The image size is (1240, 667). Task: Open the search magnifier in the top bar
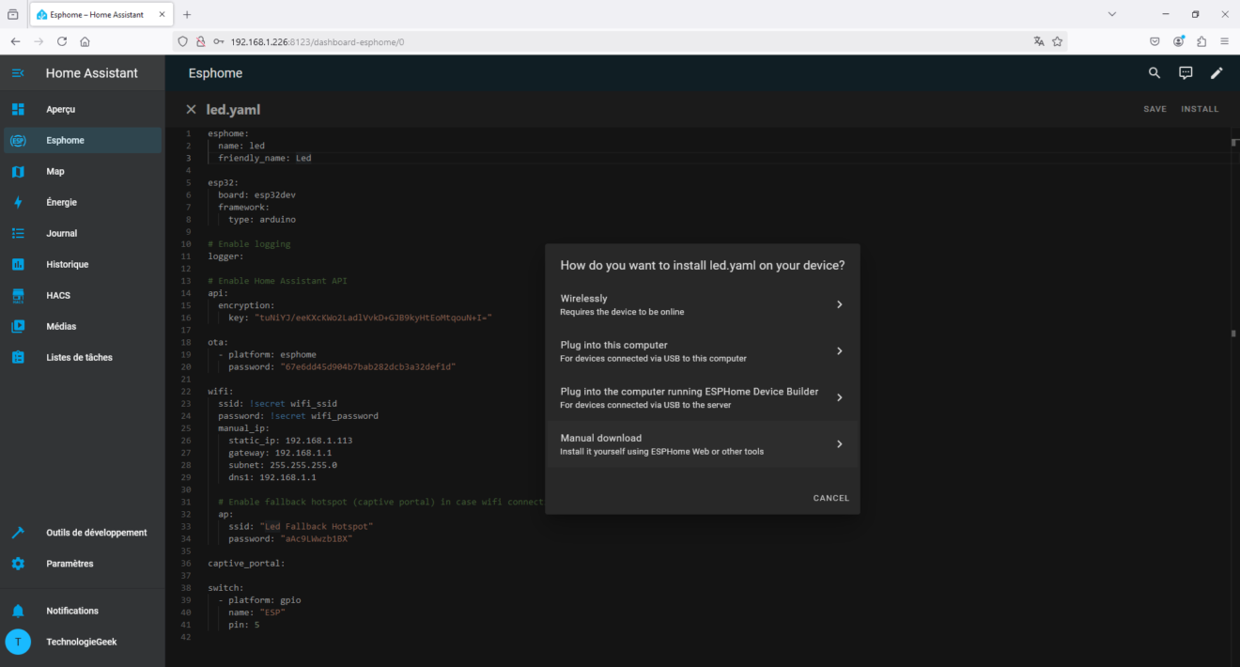(1155, 72)
